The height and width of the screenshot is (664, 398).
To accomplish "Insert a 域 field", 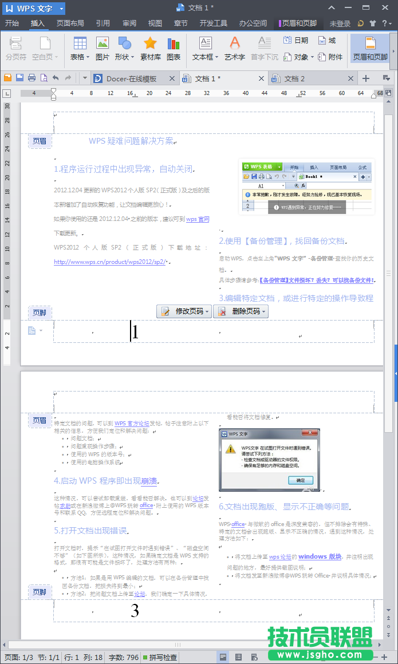I will (x=327, y=41).
